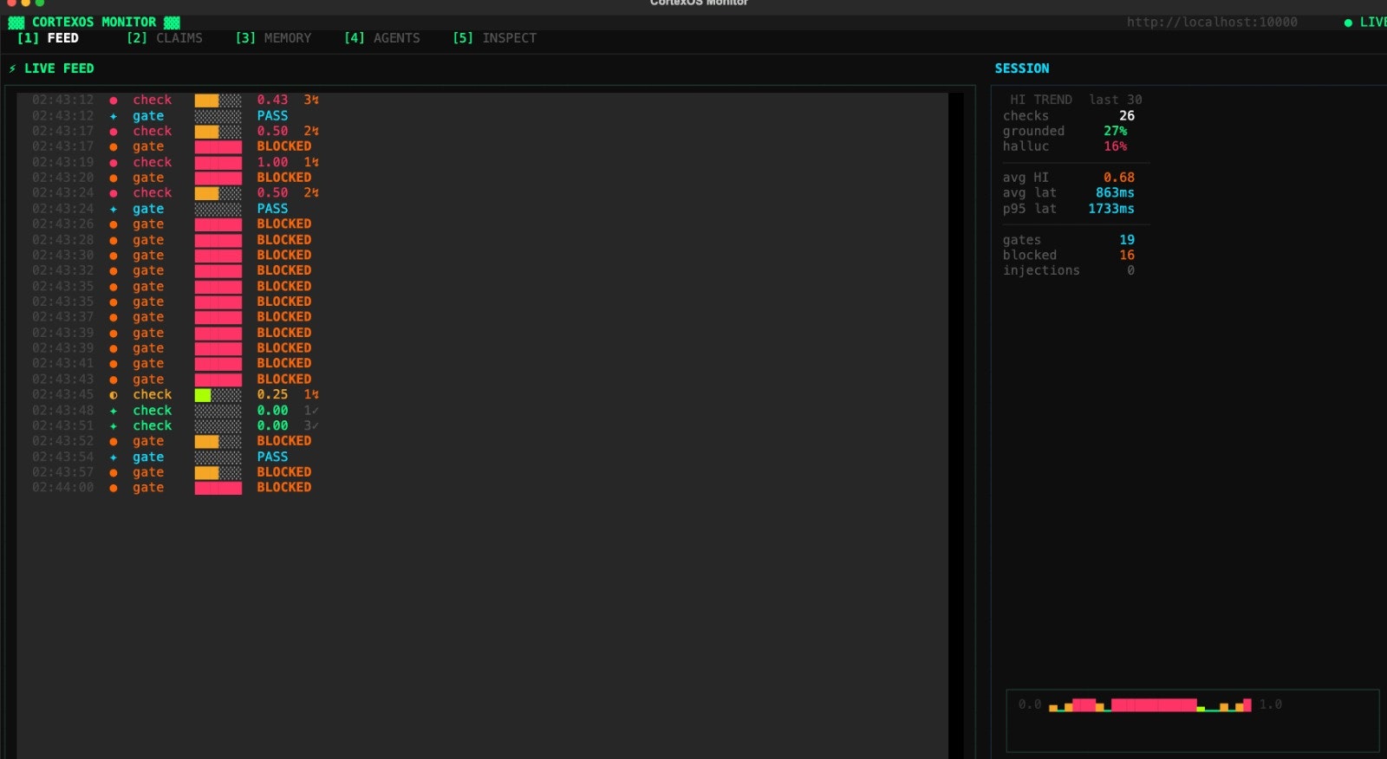Image resolution: width=1387 pixels, height=759 pixels.
Task: Click the orange dot on the 02:43:52 gate row
Action: [x=114, y=442]
